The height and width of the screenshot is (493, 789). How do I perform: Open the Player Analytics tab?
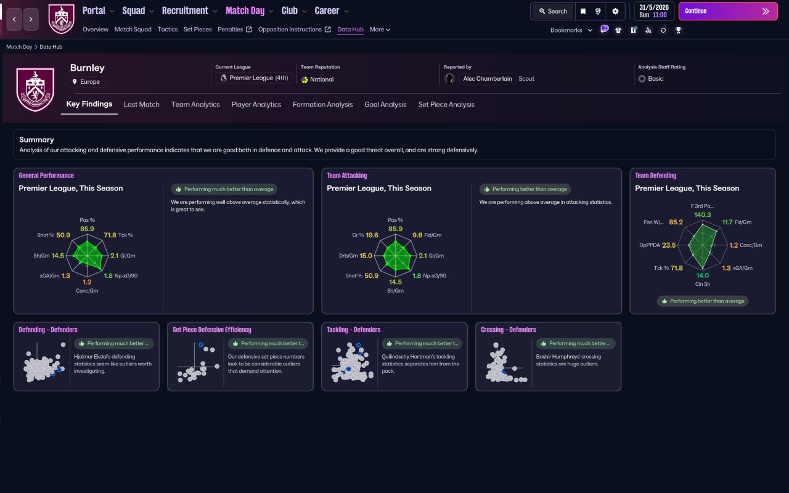(256, 105)
